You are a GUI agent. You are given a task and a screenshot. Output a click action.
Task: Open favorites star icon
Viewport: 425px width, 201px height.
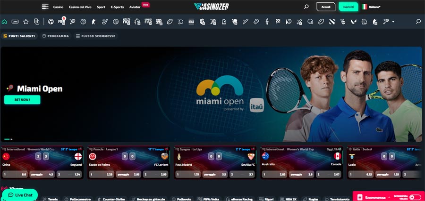tap(26, 22)
